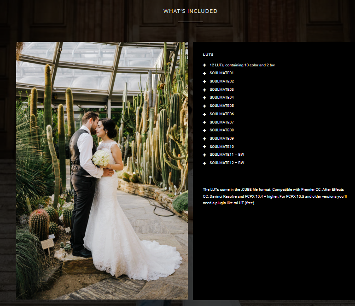Click the SOULMATE01 text label

click(221, 73)
